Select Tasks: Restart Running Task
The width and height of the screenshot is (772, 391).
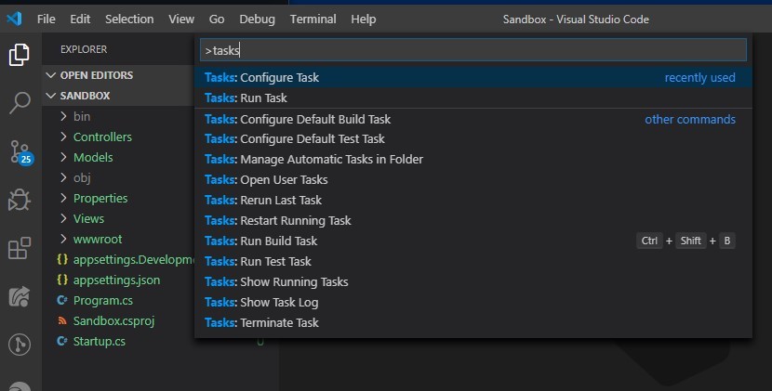473,221
